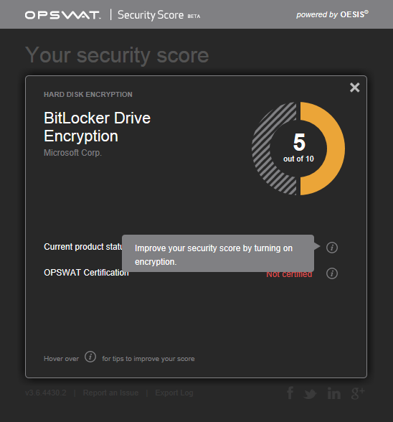Image resolution: width=393 pixels, height=422 pixels.
Task: Open the Twitter share icon
Action: tap(310, 394)
